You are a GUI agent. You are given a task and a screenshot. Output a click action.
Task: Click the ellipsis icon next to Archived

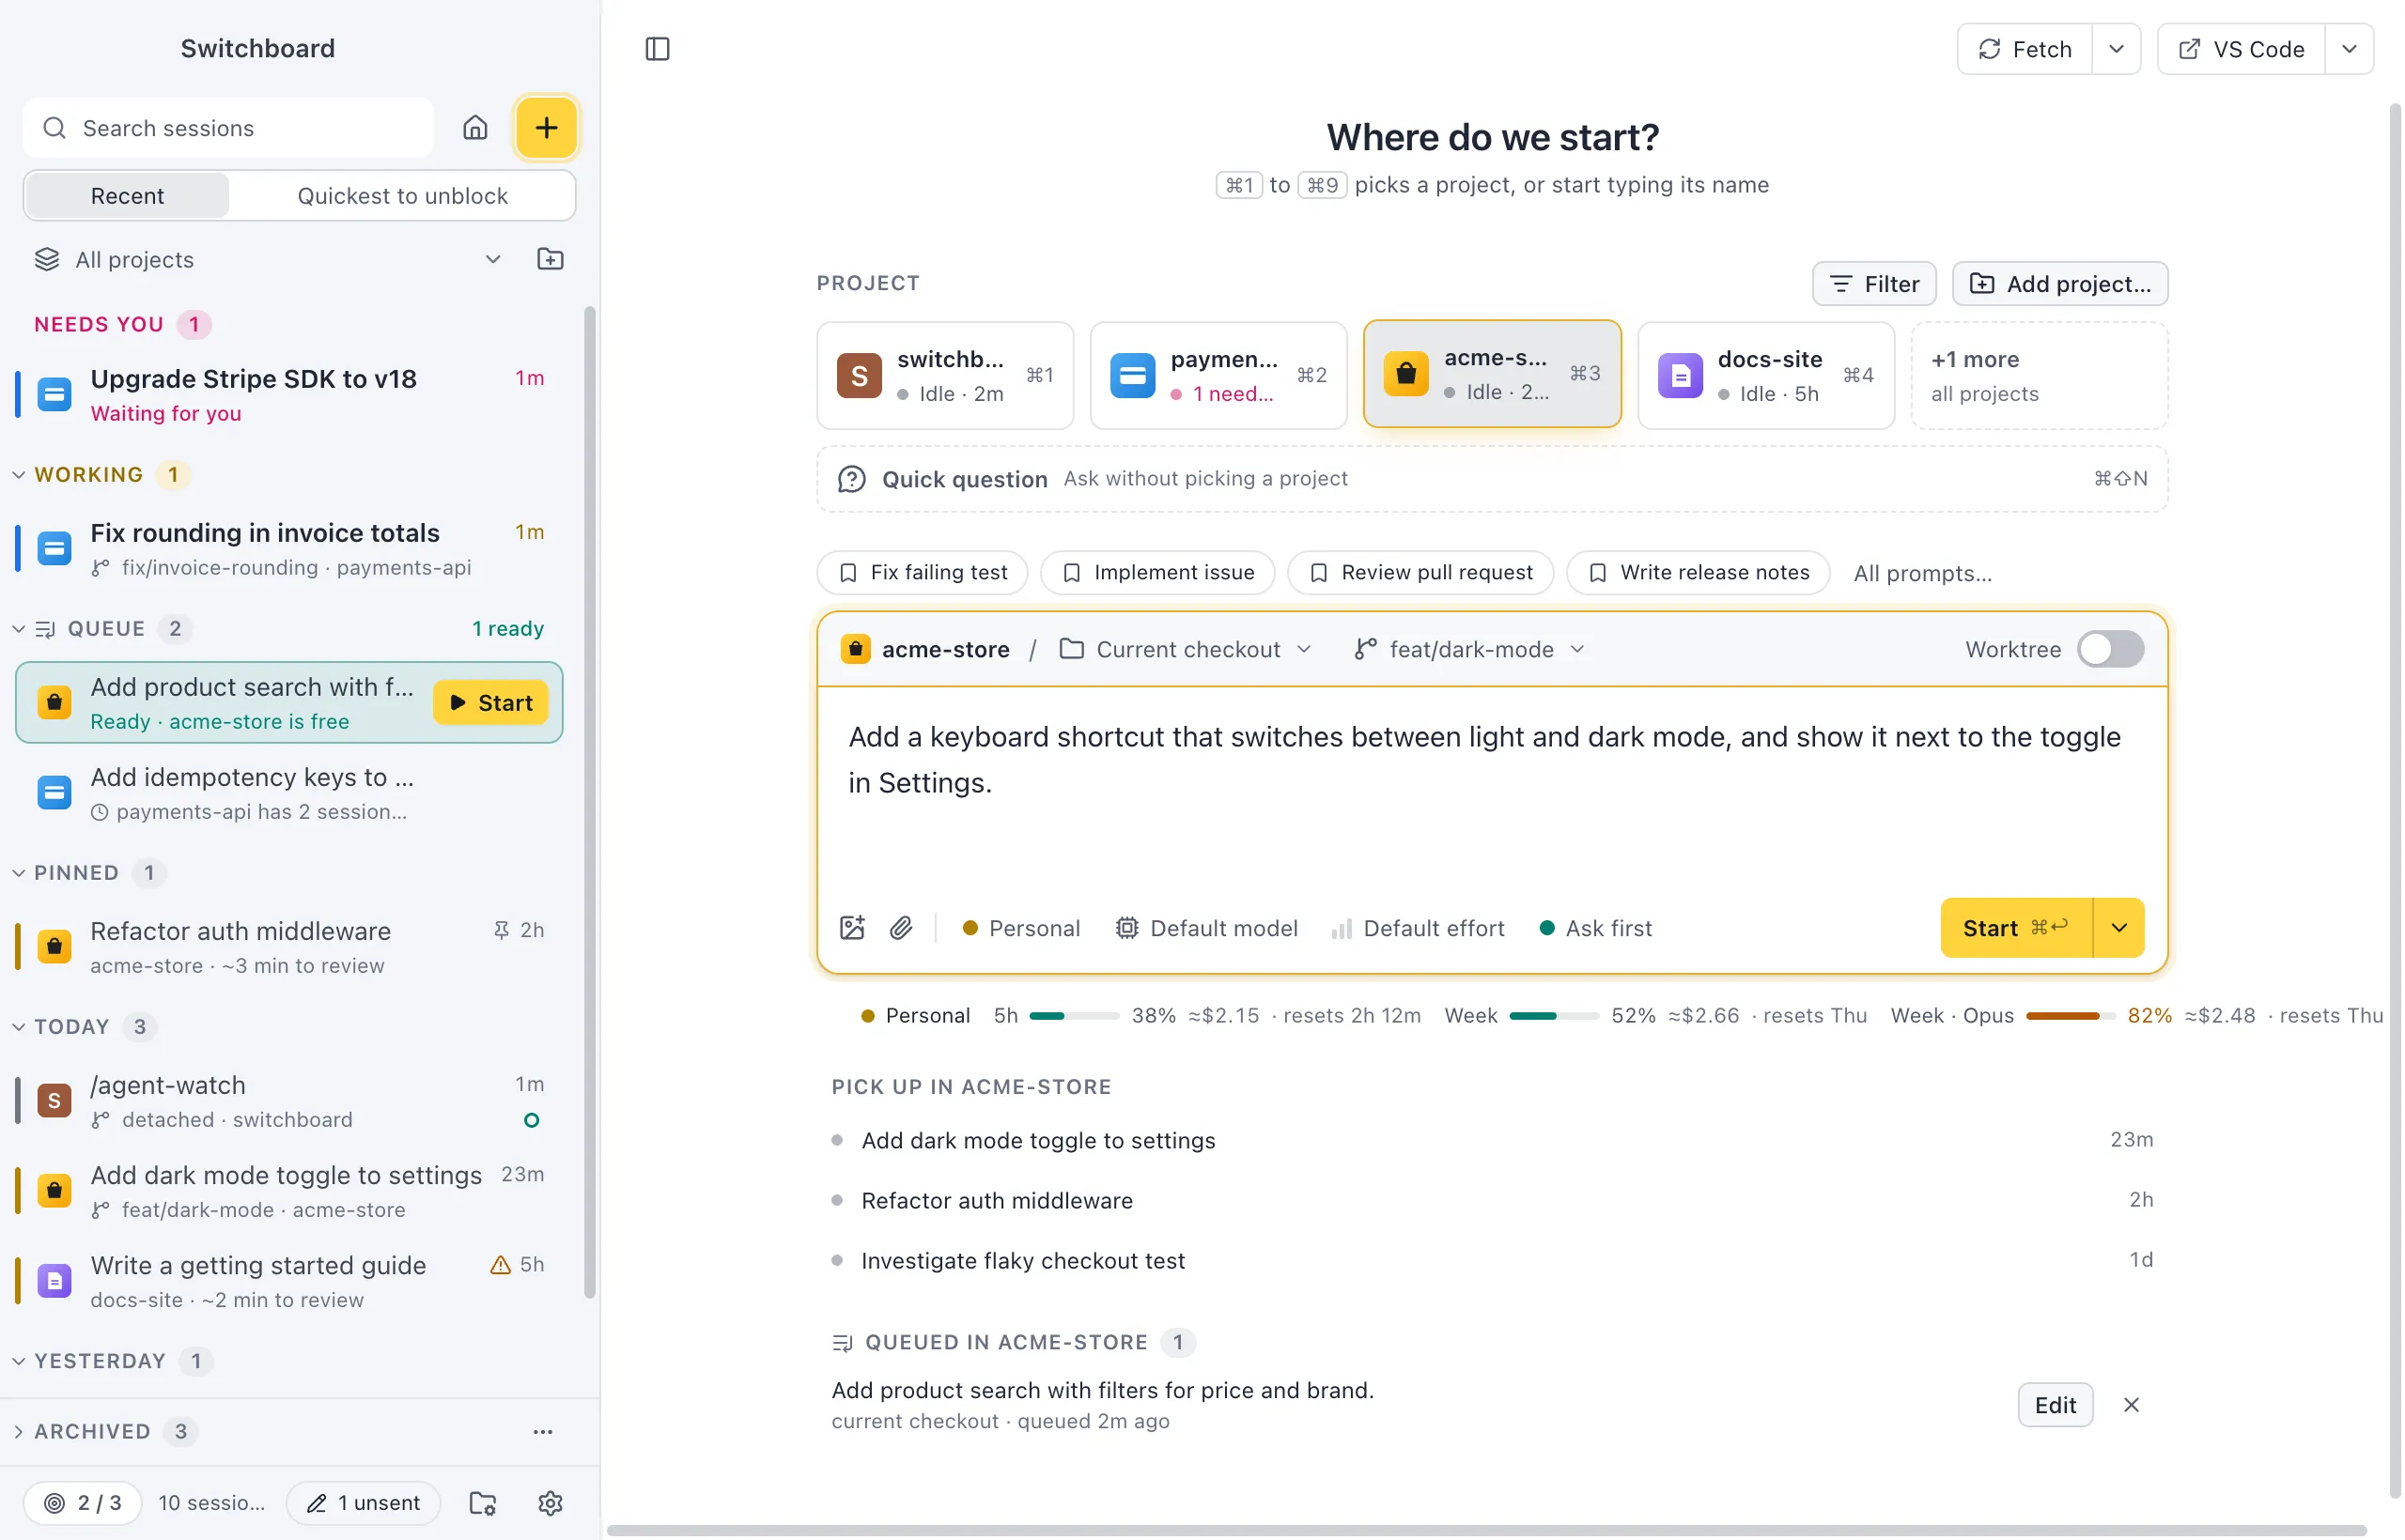coord(543,1432)
